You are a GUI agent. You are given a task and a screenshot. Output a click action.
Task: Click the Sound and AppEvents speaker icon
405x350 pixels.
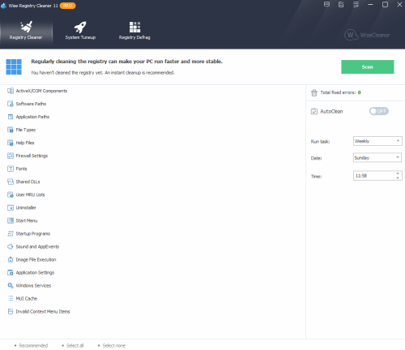(x=11, y=246)
